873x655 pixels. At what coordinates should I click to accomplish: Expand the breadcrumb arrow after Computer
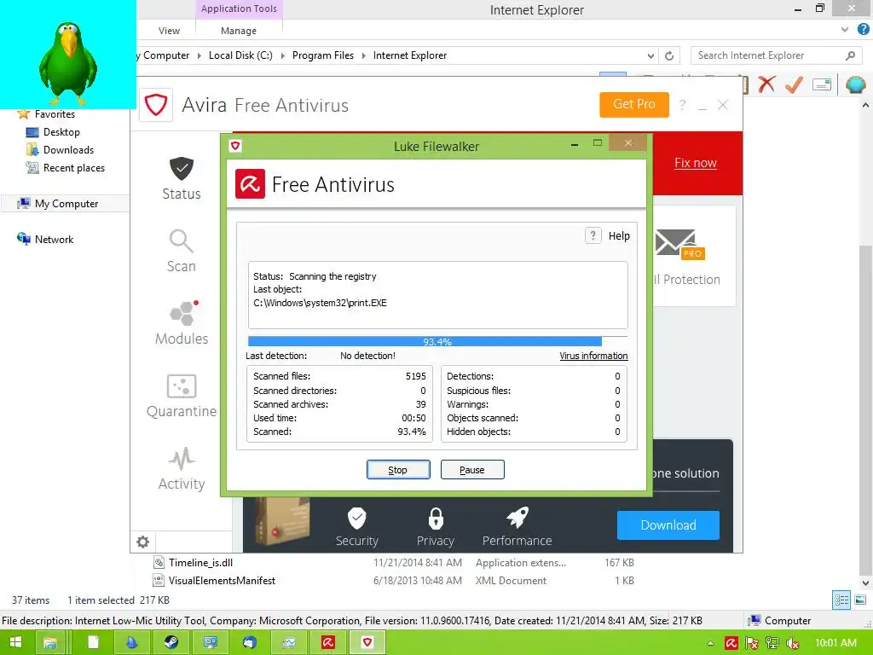pos(199,55)
